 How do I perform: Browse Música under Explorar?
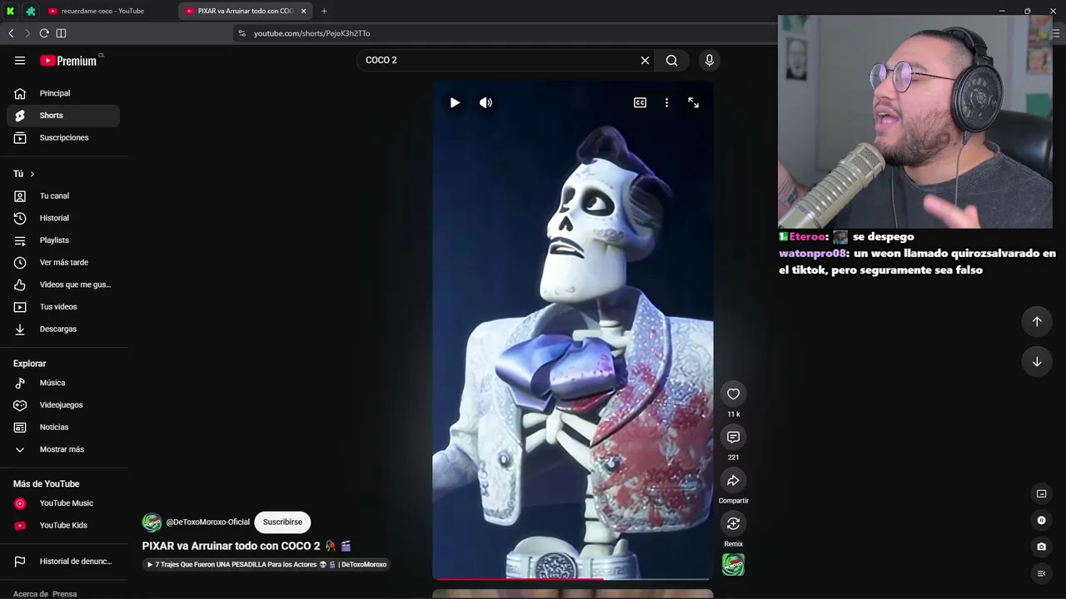coord(63,383)
